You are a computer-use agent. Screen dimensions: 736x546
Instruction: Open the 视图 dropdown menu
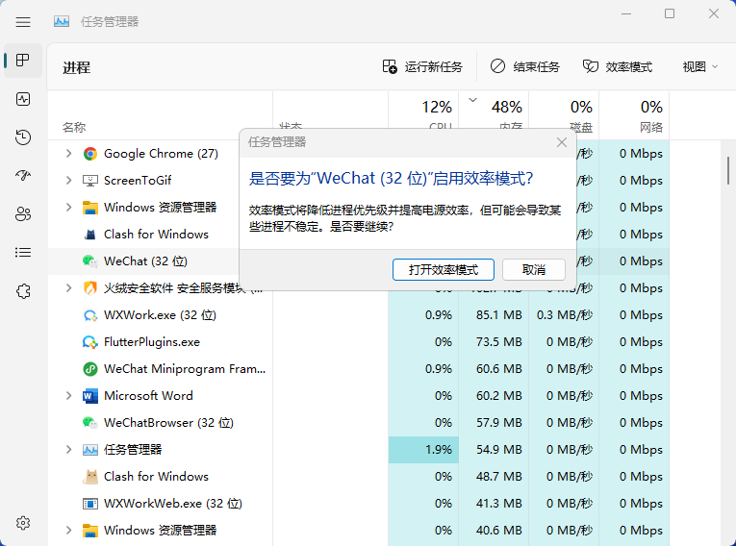pyautogui.click(x=699, y=66)
